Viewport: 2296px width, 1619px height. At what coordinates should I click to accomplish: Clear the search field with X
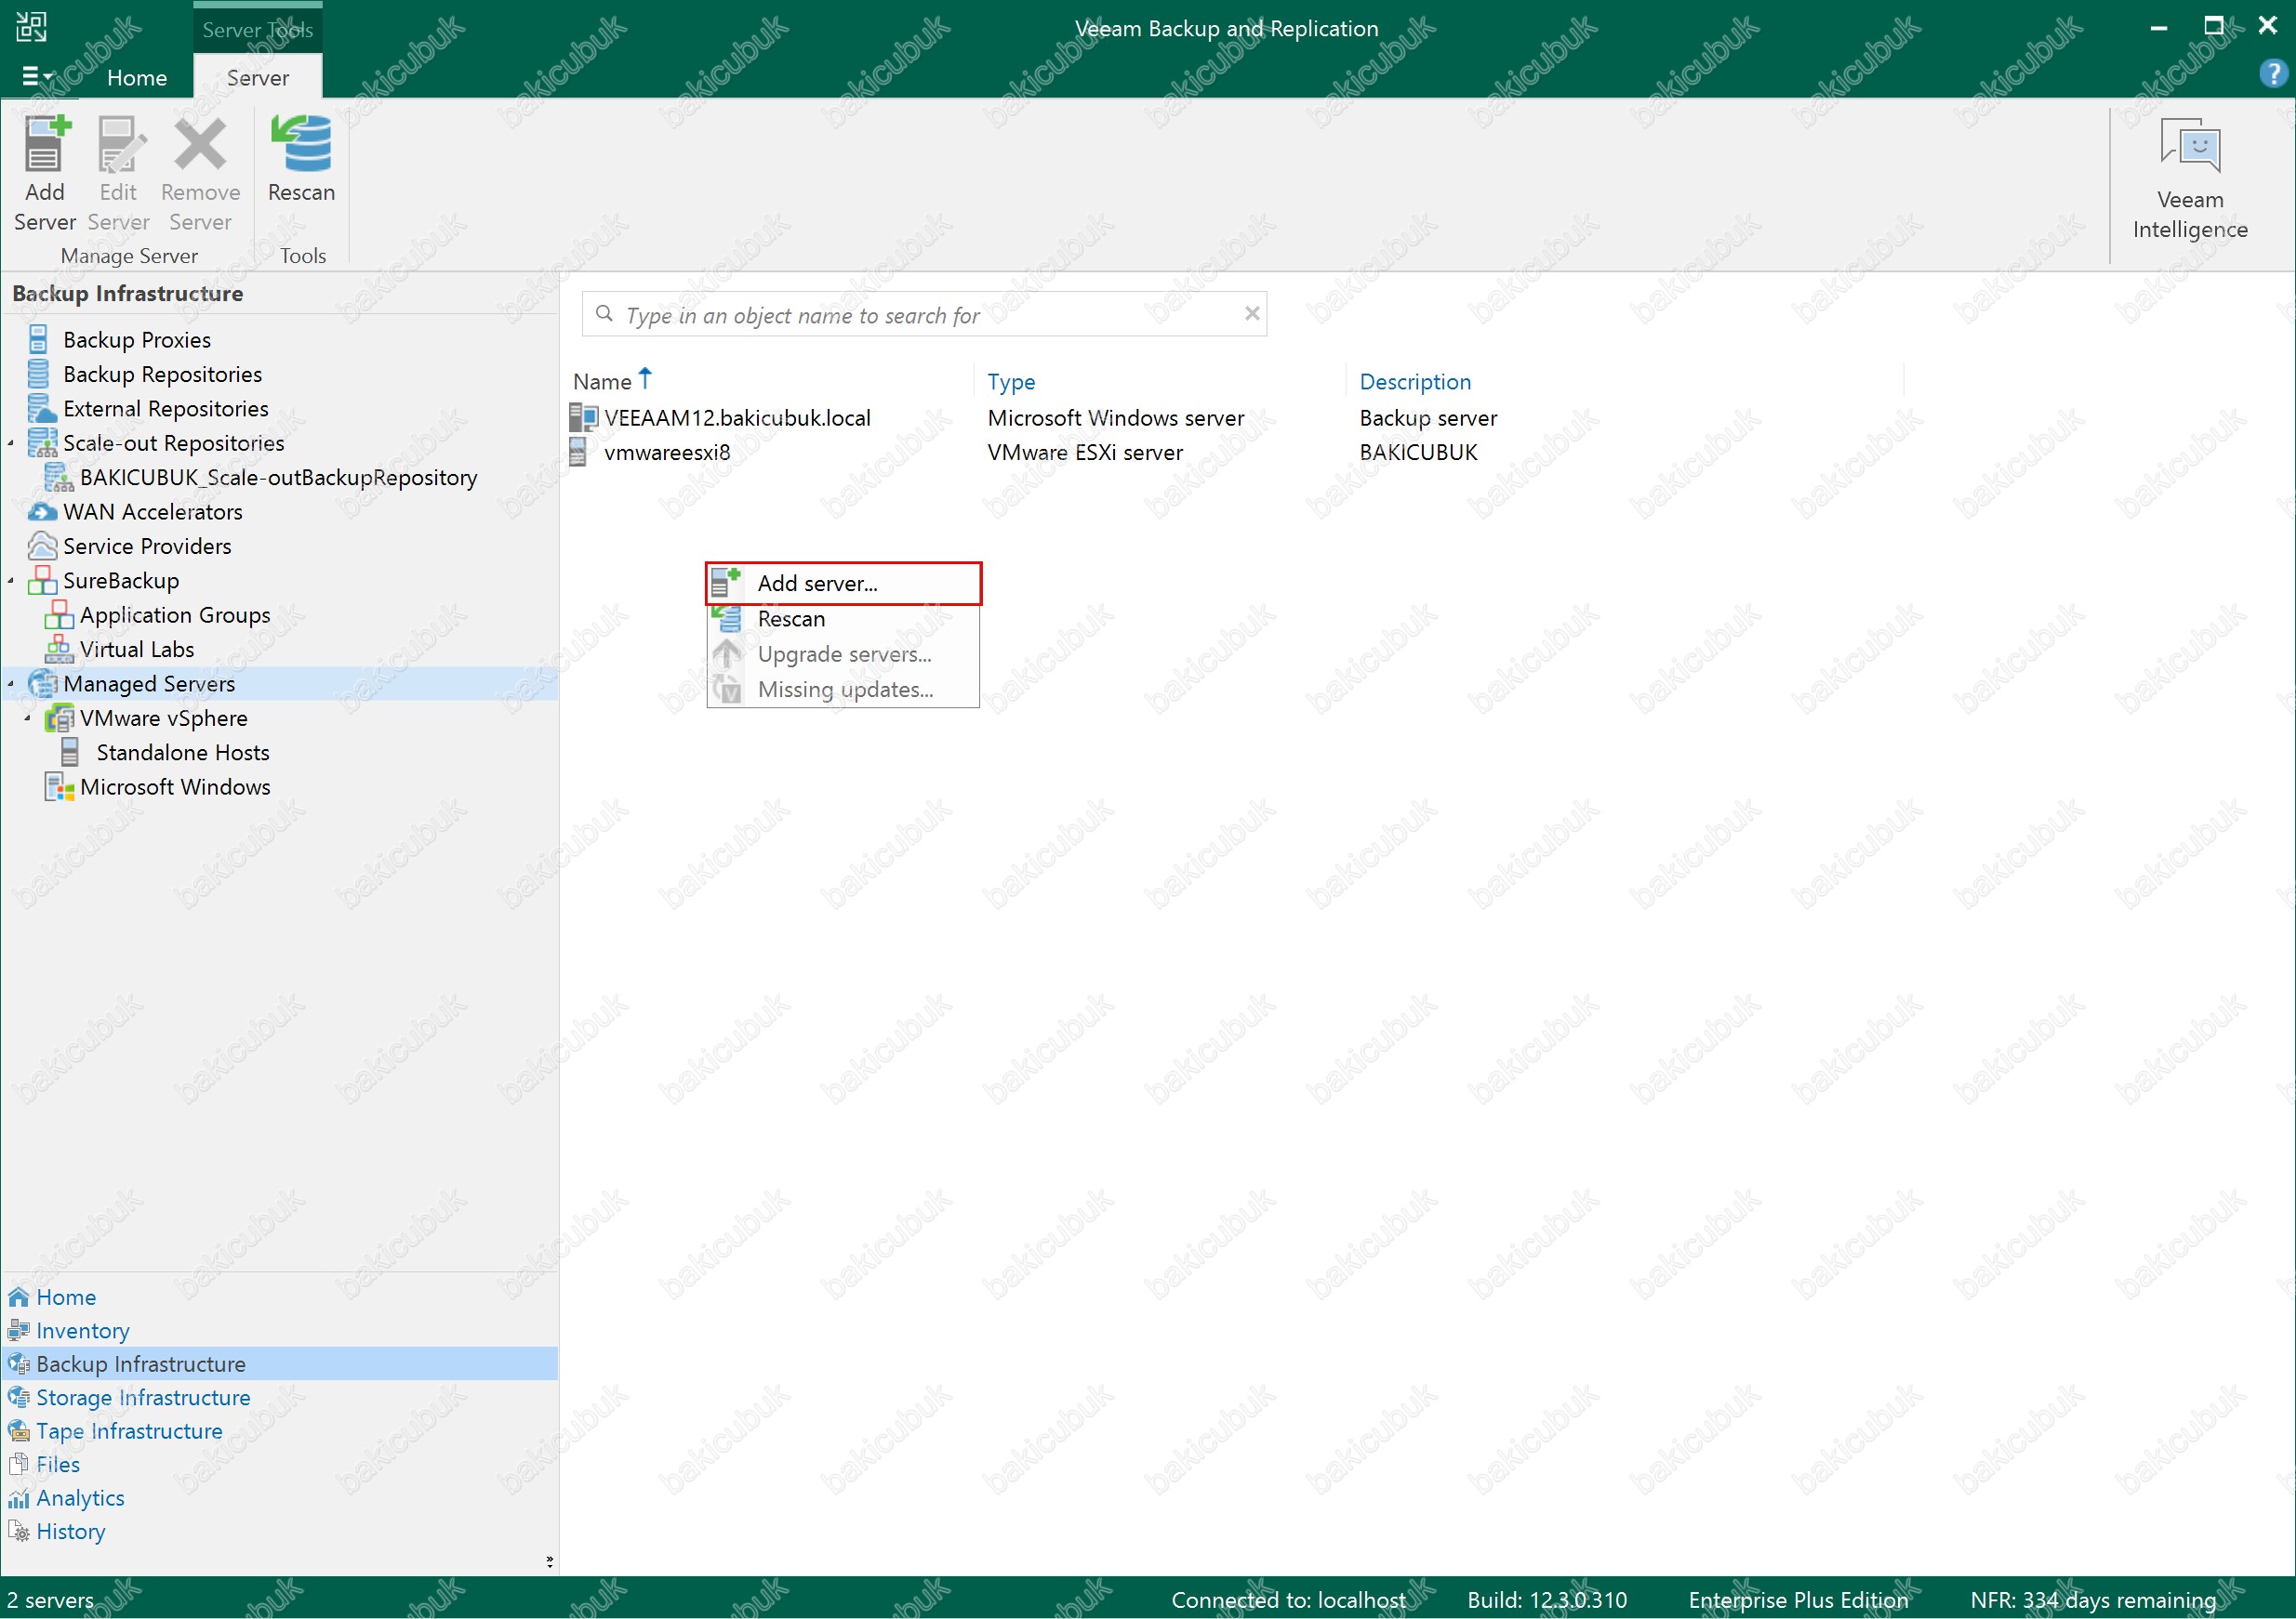coord(1251,314)
